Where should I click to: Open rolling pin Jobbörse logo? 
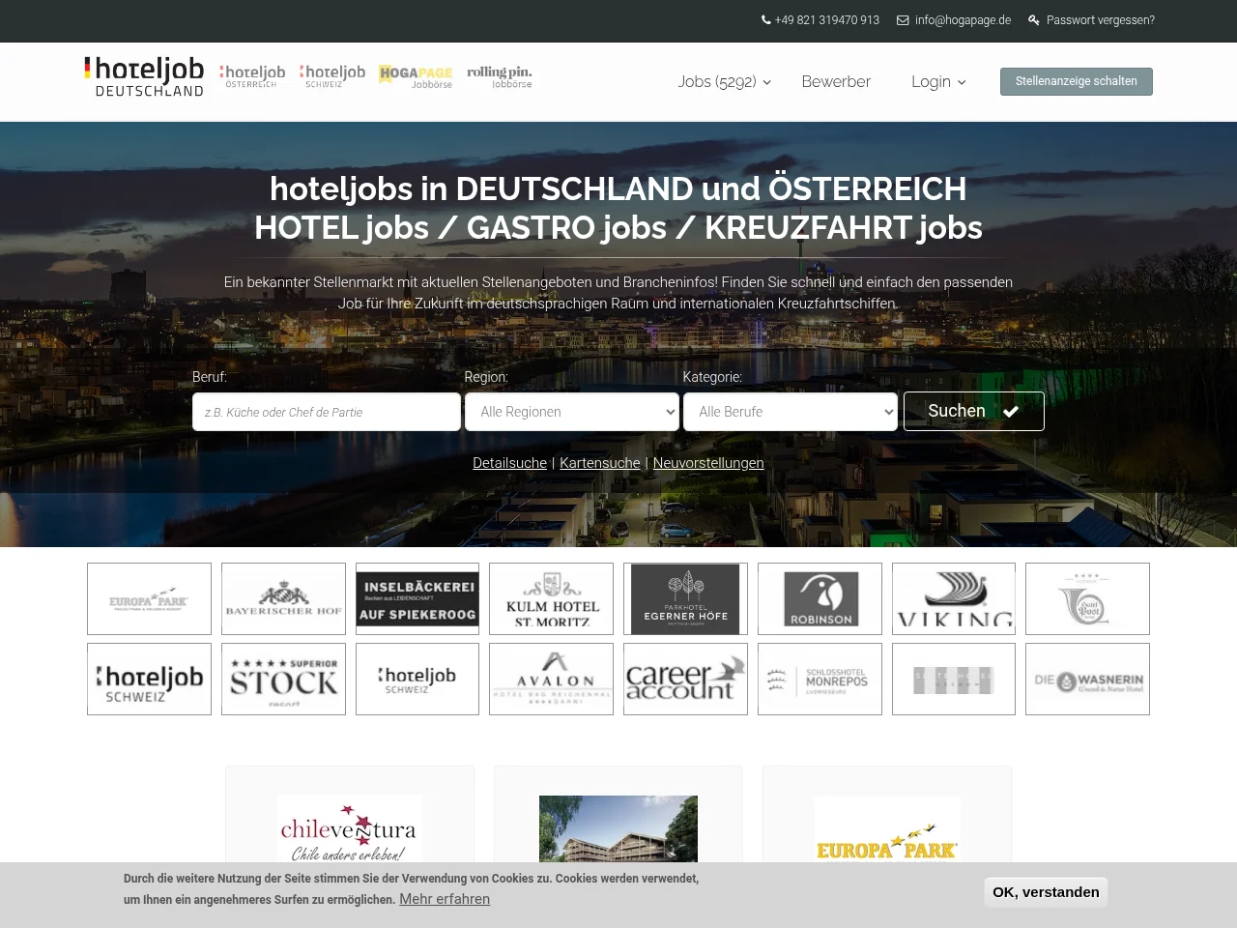pyautogui.click(x=500, y=76)
